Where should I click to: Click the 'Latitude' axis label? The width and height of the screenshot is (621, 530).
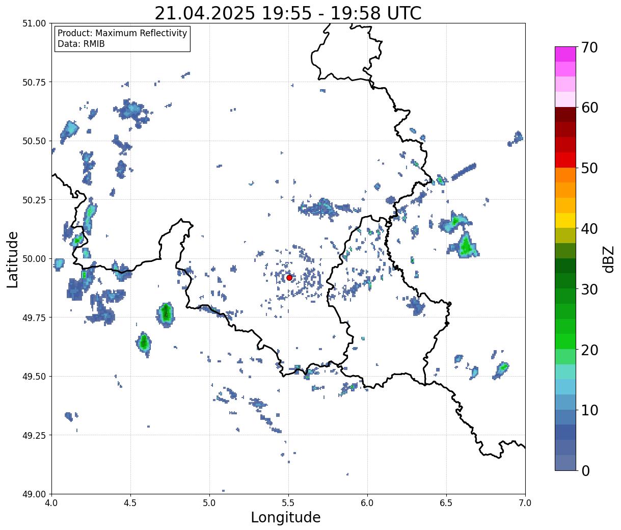click(x=13, y=259)
